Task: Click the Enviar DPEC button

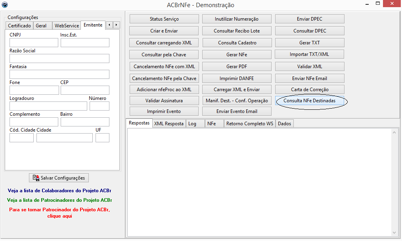Action: [x=310, y=19]
